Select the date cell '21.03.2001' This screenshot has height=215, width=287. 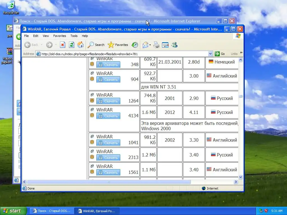click(x=170, y=62)
